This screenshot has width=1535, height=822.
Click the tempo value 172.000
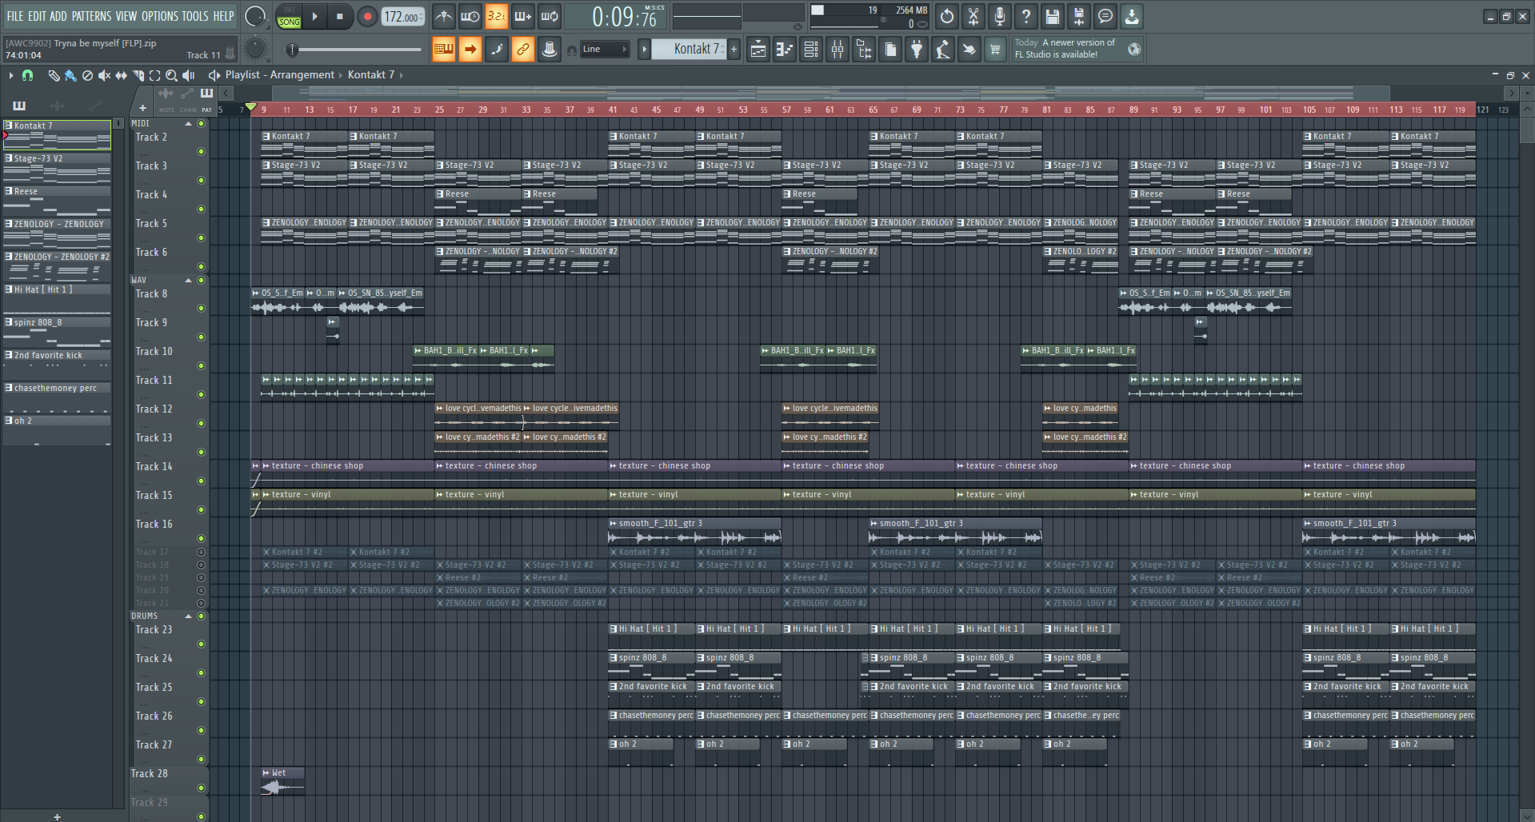pos(402,17)
